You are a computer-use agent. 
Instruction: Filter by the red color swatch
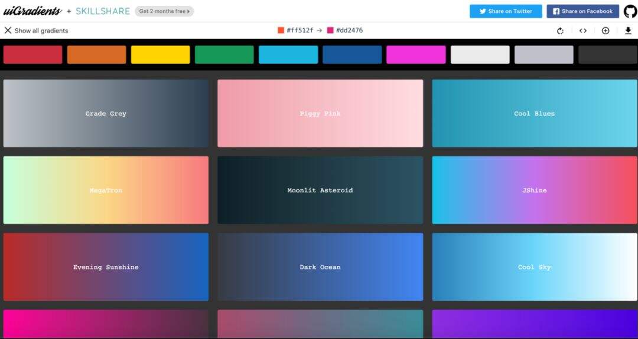click(x=33, y=54)
